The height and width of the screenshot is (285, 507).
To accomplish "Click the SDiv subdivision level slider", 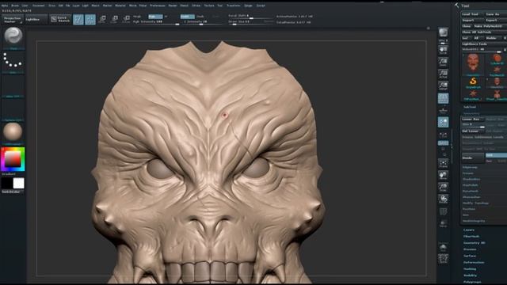I will [474, 125].
